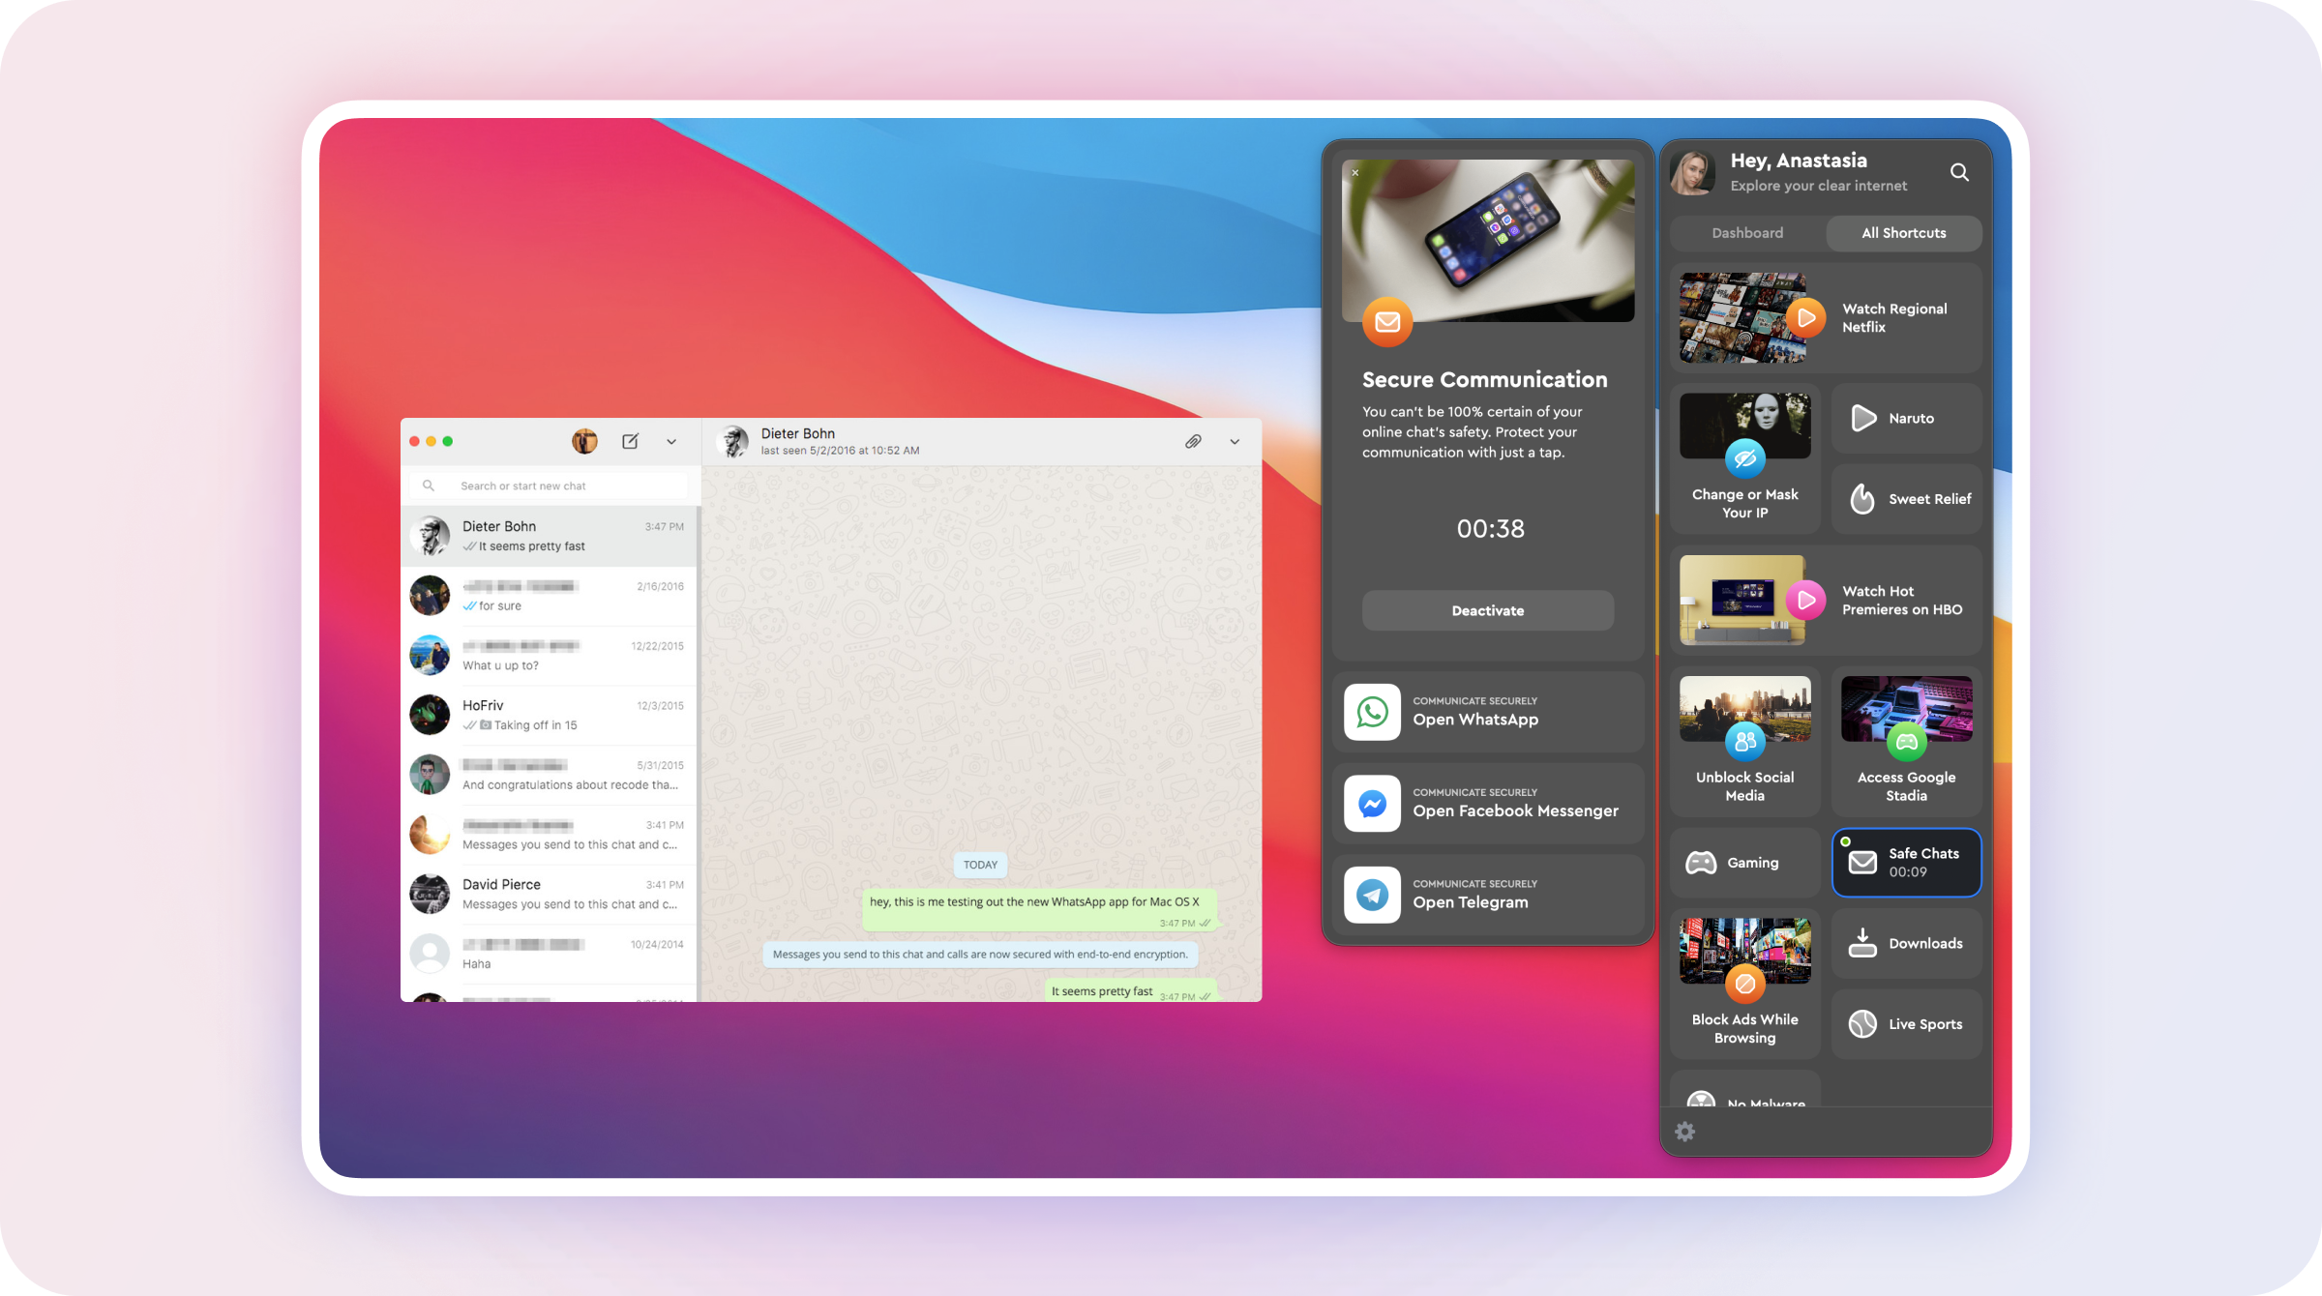
Task: Click the WhatsApp app icon
Action: click(1372, 712)
